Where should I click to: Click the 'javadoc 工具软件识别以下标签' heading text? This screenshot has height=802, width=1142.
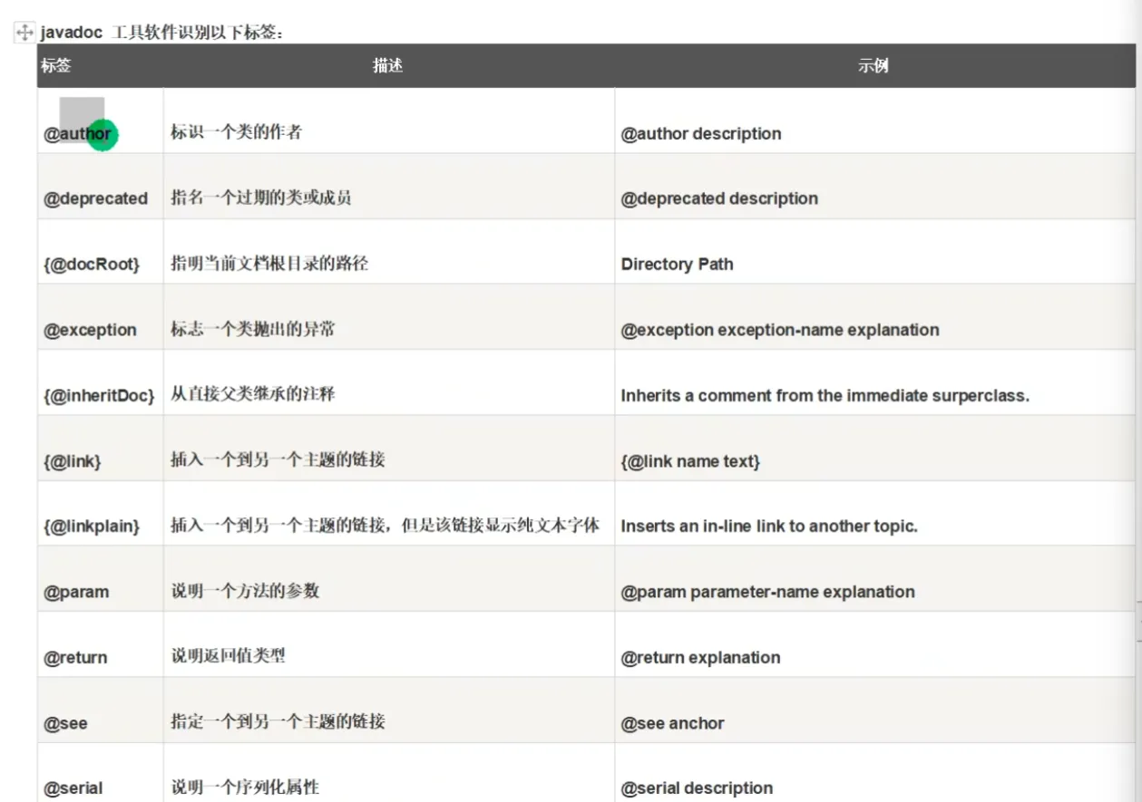click(x=162, y=34)
